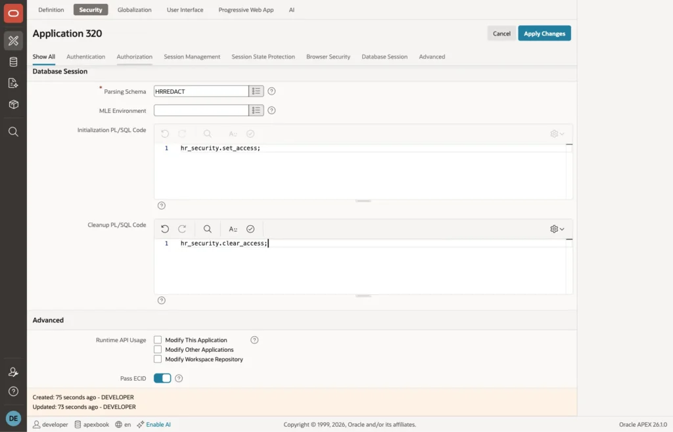Image resolution: width=673 pixels, height=432 pixels.
Task: Open the Administration user-wrench icon
Action: pos(13,372)
